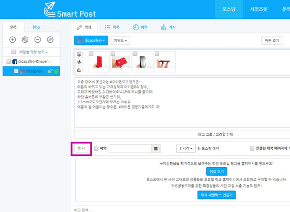Select the fourth image checkbox, phone side view
Image resolution: width=290 pixels, height=212 pixels.
(157, 54)
